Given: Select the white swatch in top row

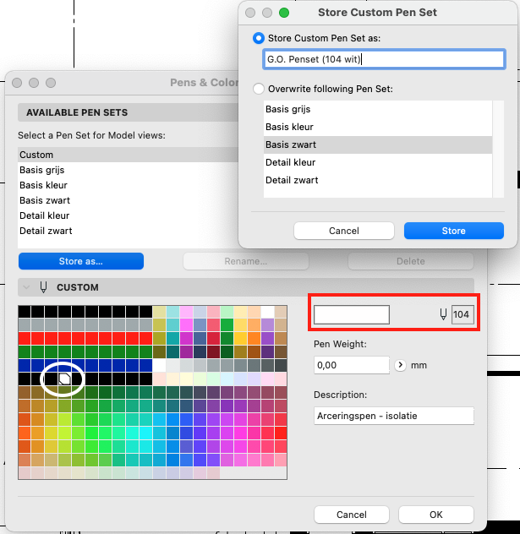Looking at the screenshot, I should click(x=267, y=312).
